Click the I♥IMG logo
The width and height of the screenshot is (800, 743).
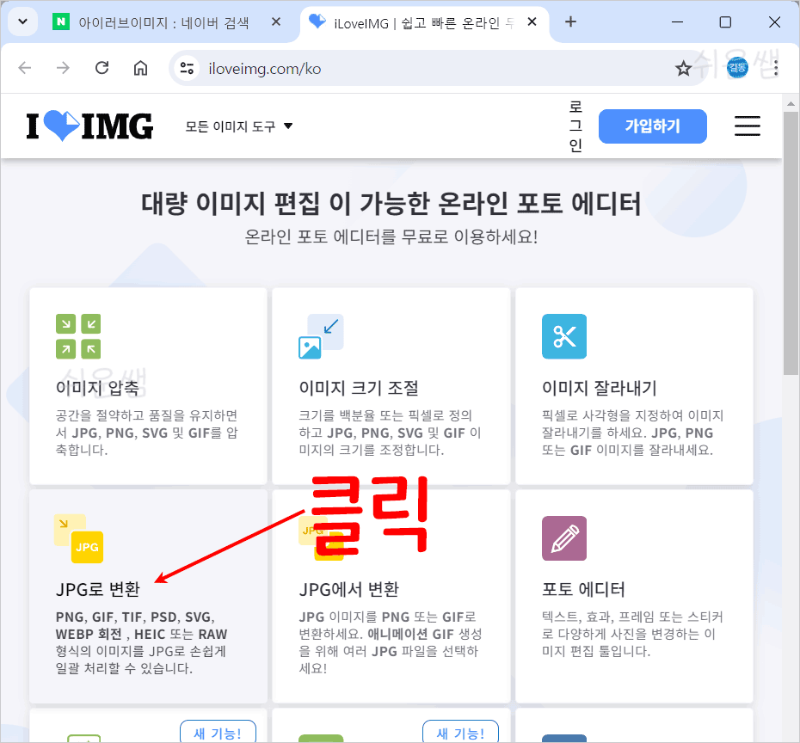[89, 126]
